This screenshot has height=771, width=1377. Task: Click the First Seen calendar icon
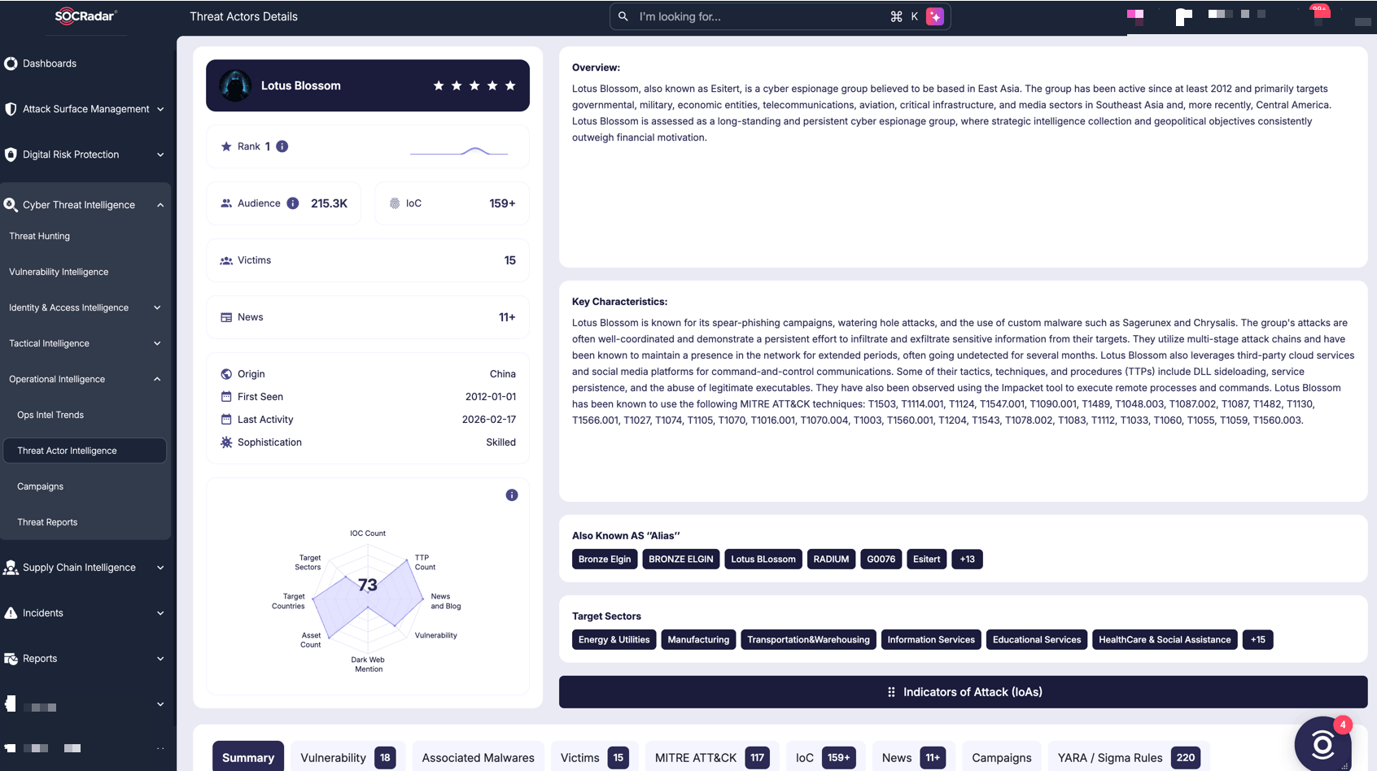[226, 397]
